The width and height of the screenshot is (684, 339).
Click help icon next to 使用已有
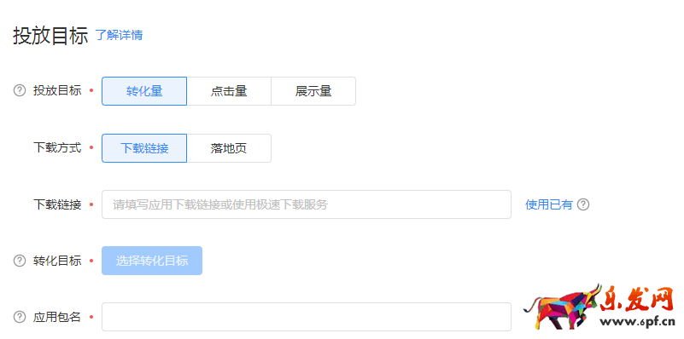[583, 204]
